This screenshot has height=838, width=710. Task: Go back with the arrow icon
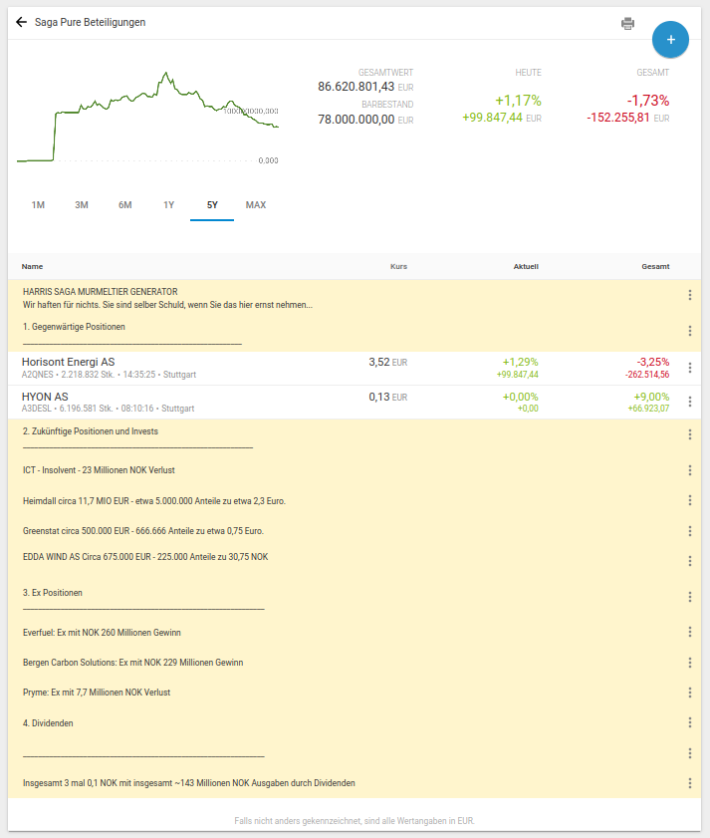pos(21,22)
